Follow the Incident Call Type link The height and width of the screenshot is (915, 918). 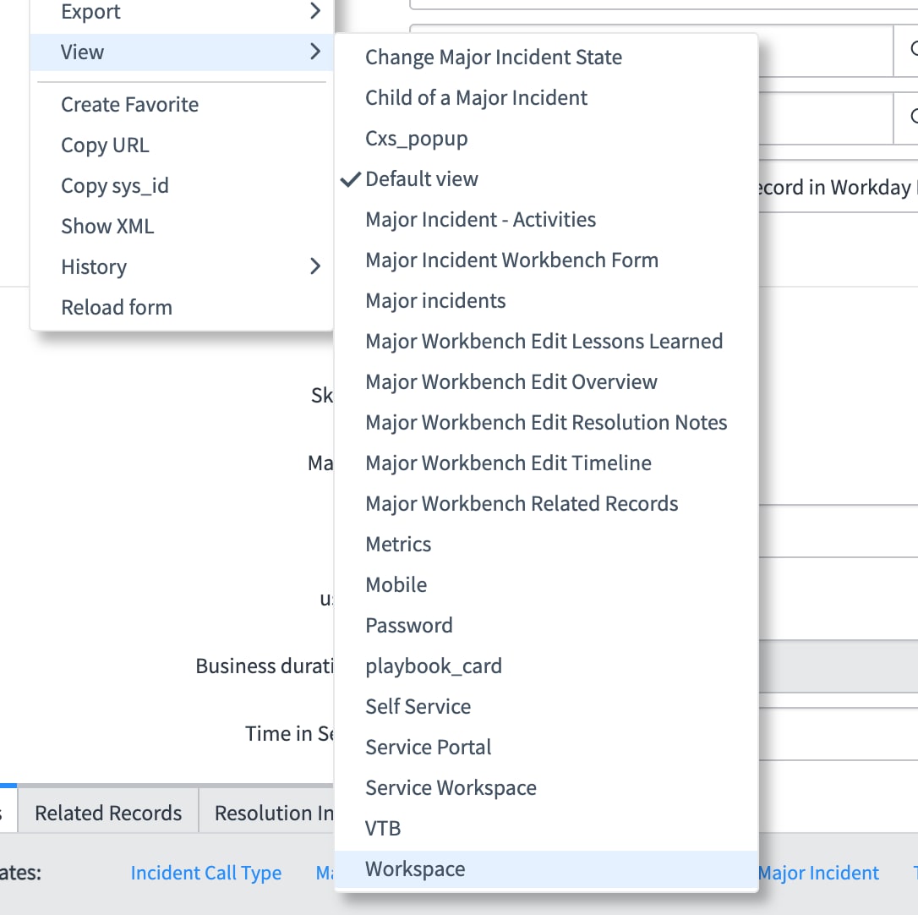point(206,873)
